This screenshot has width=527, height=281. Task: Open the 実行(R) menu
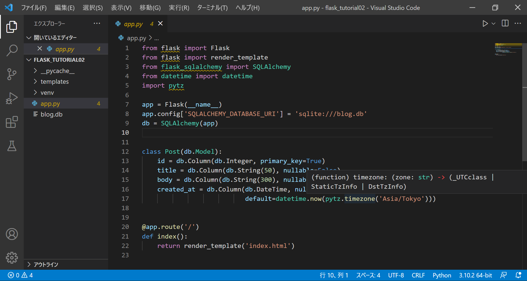coord(179,8)
